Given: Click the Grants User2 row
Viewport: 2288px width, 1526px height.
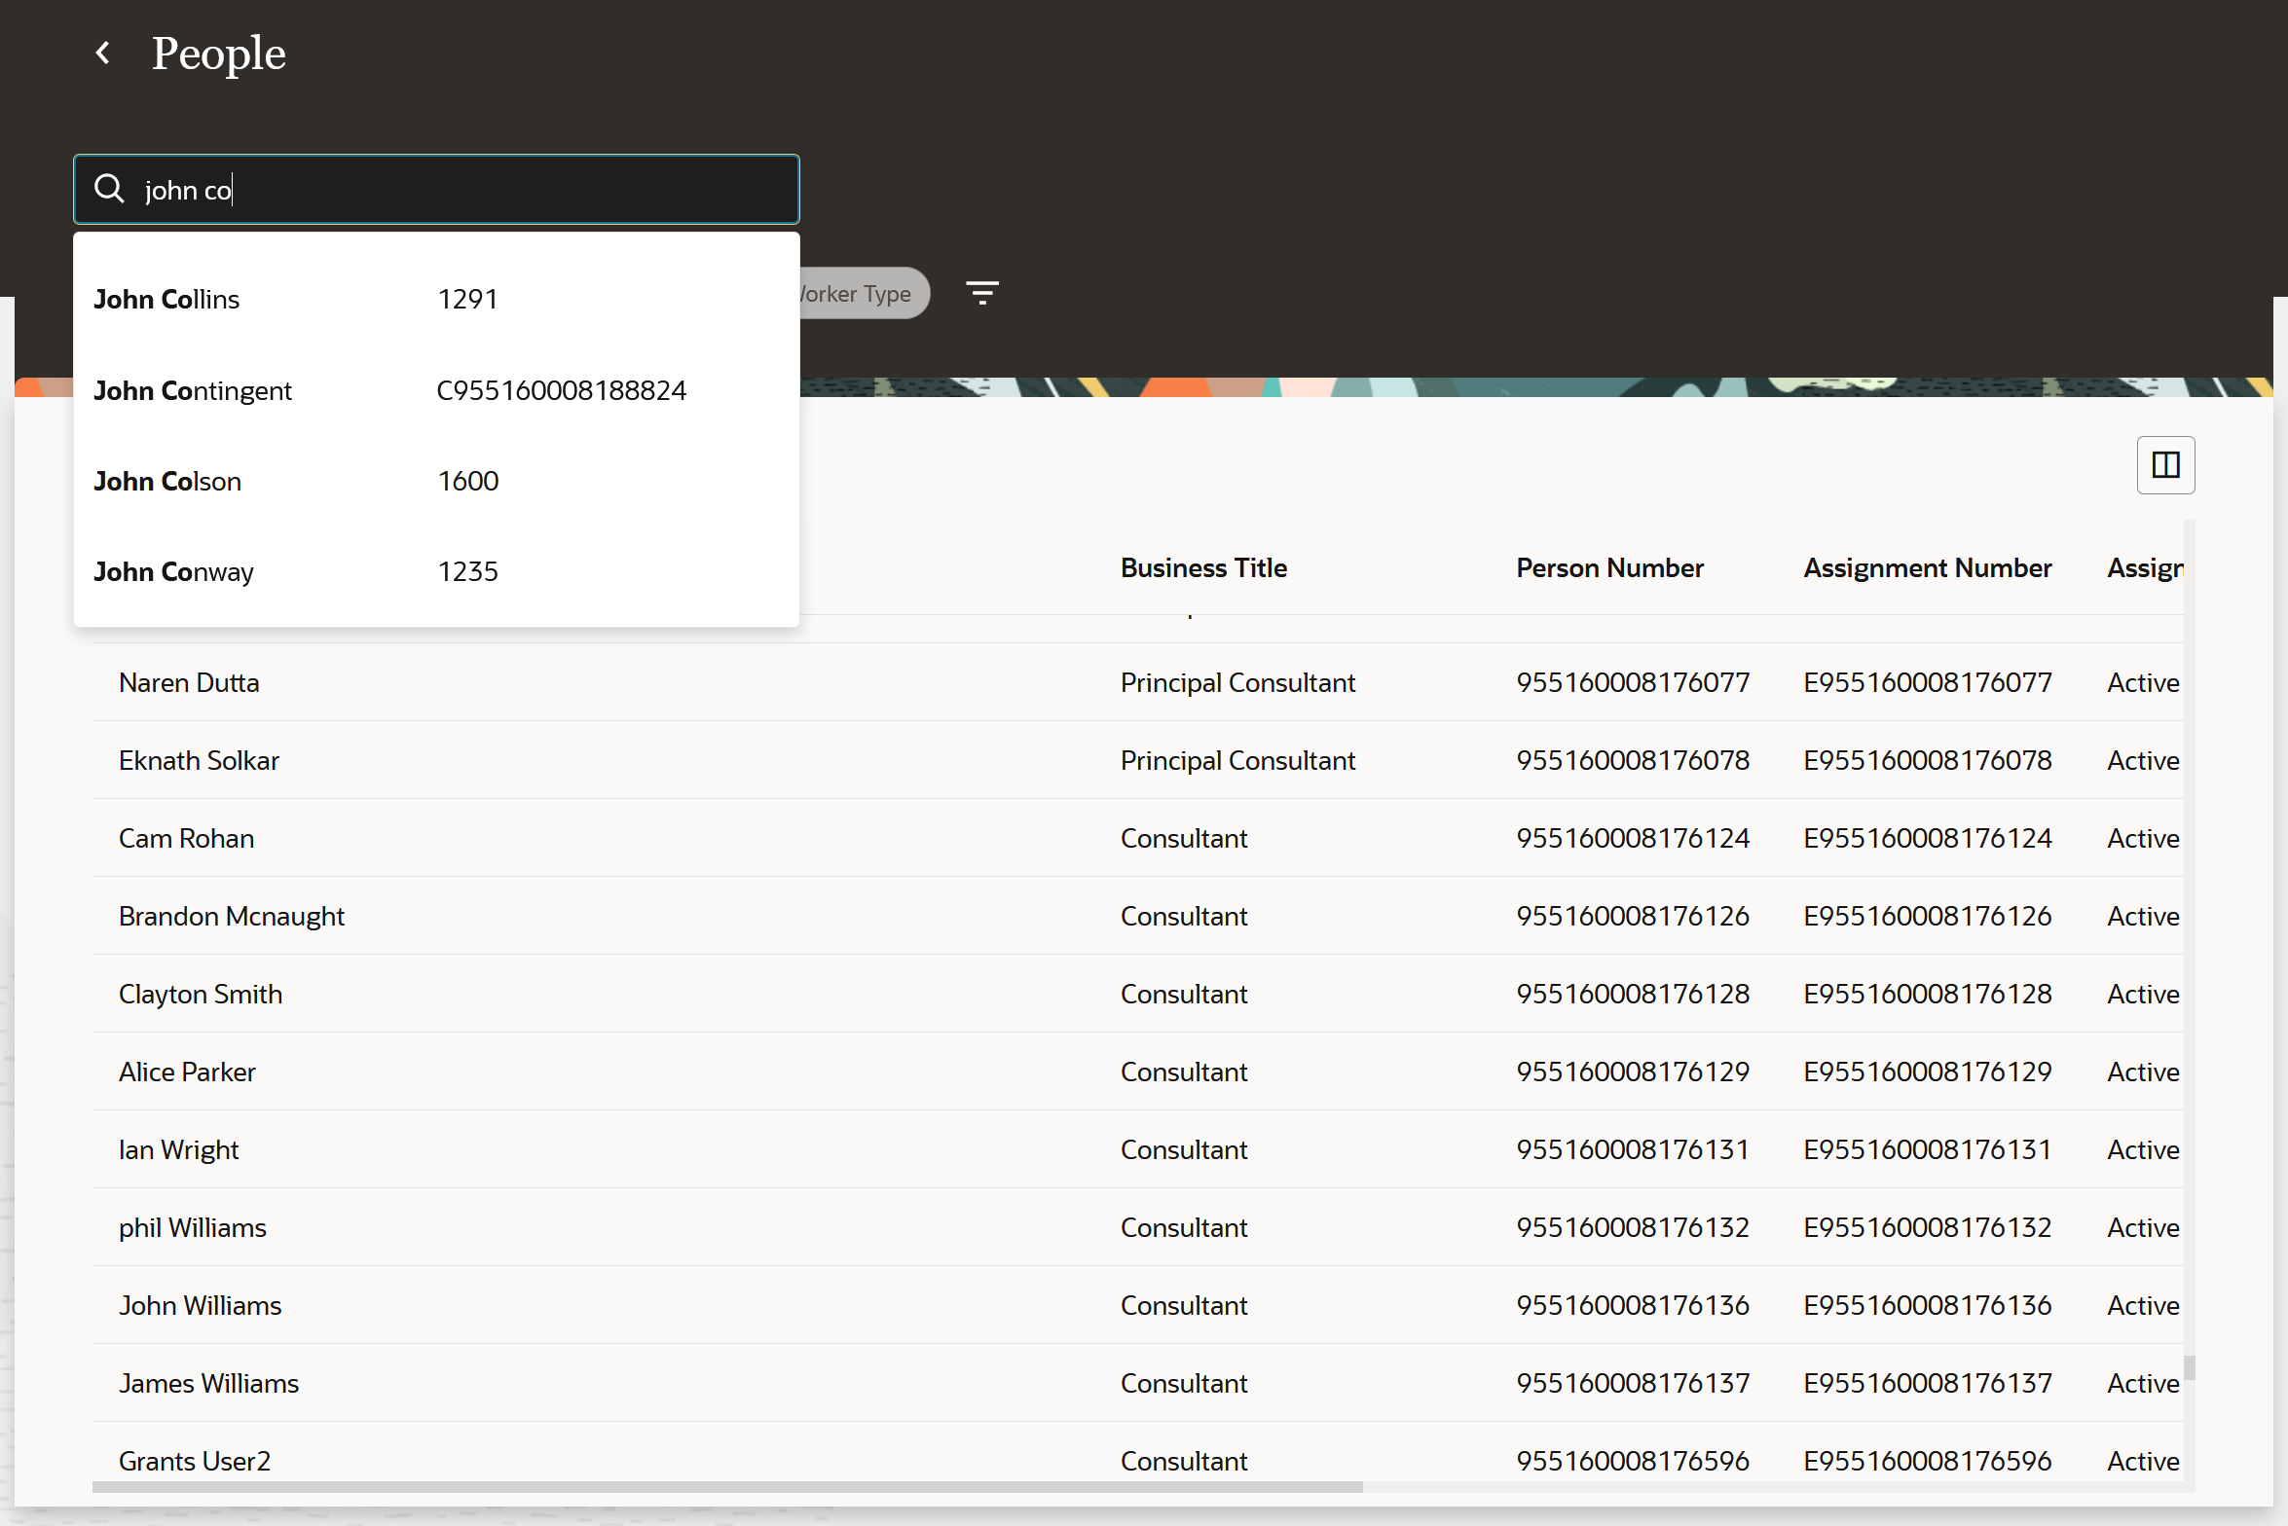Looking at the screenshot, I should tap(195, 1461).
